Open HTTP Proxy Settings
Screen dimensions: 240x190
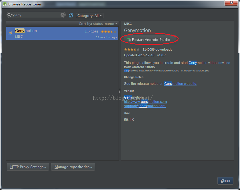(28, 167)
